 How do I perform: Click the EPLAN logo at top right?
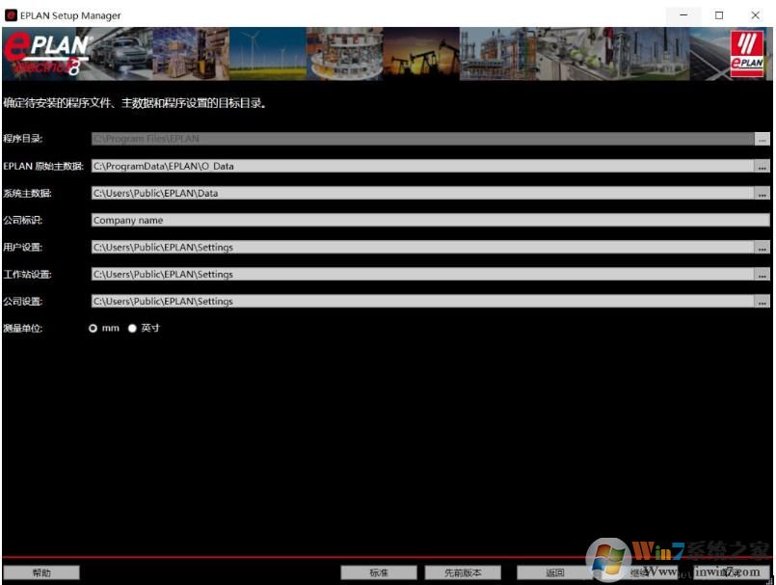[747, 53]
